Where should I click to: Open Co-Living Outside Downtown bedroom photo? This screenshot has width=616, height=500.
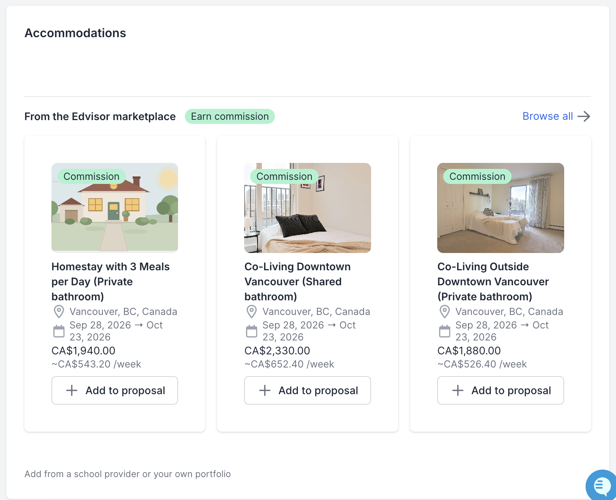pyautogui.click(x=501, y=208)
